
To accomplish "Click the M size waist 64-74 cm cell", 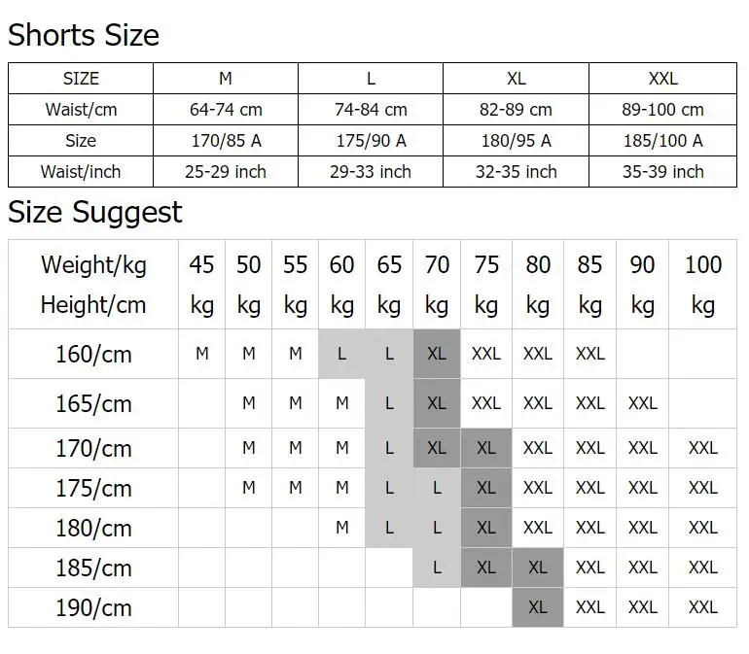I will pyautogui.click(x=226, y=109).
